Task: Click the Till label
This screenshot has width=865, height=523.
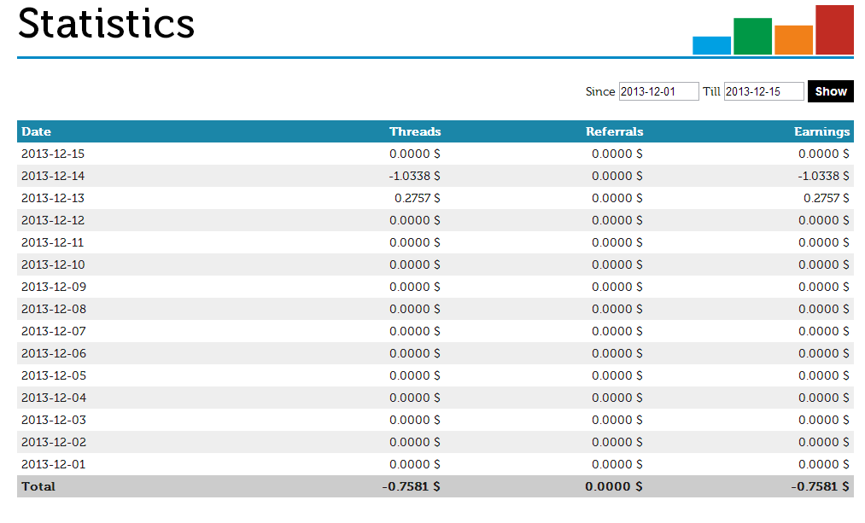Action: click(711, 91)
